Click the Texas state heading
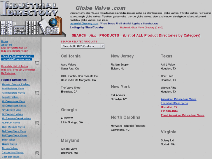Screen dimensions: 212x159 tap(167, 56)
